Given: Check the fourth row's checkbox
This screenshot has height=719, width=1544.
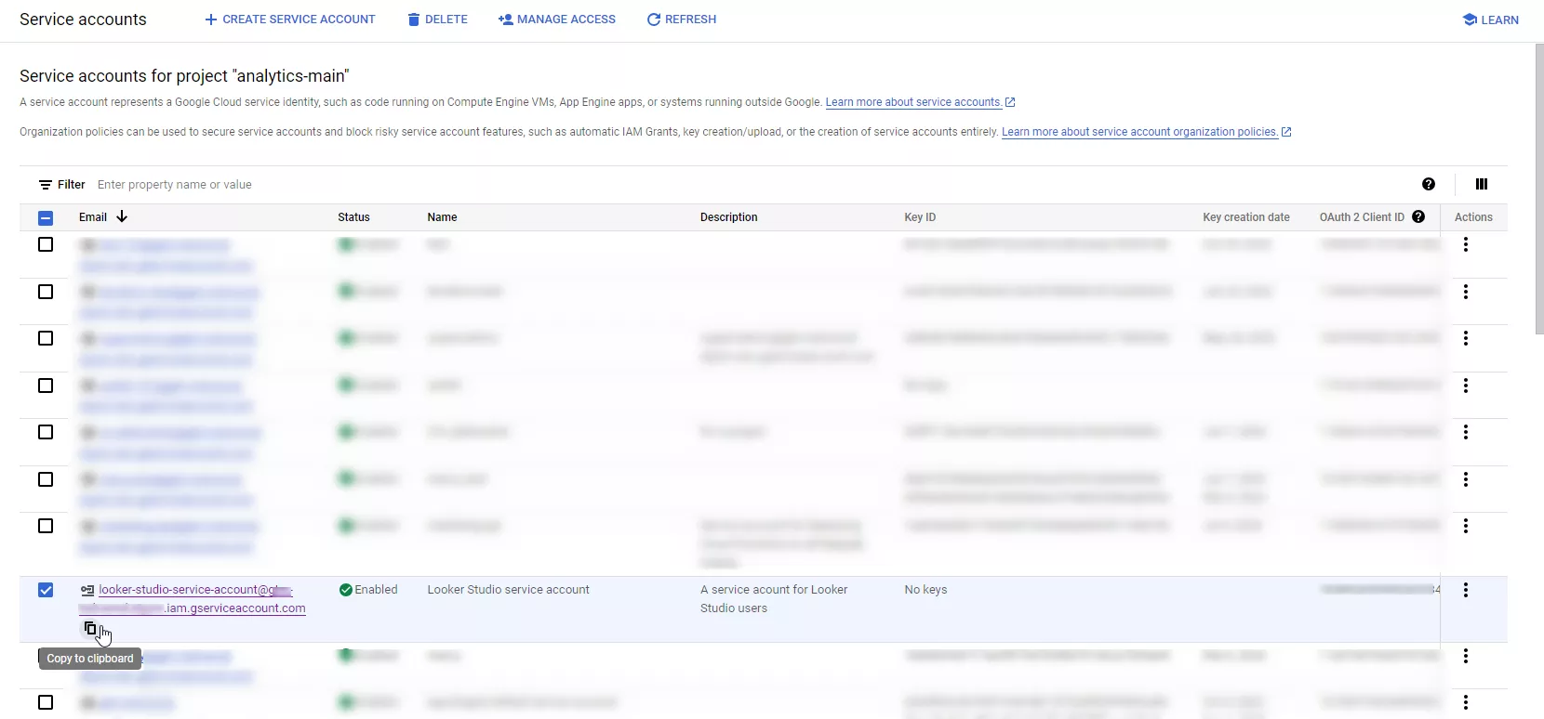Looking at the screenshot, I should 46,386.
